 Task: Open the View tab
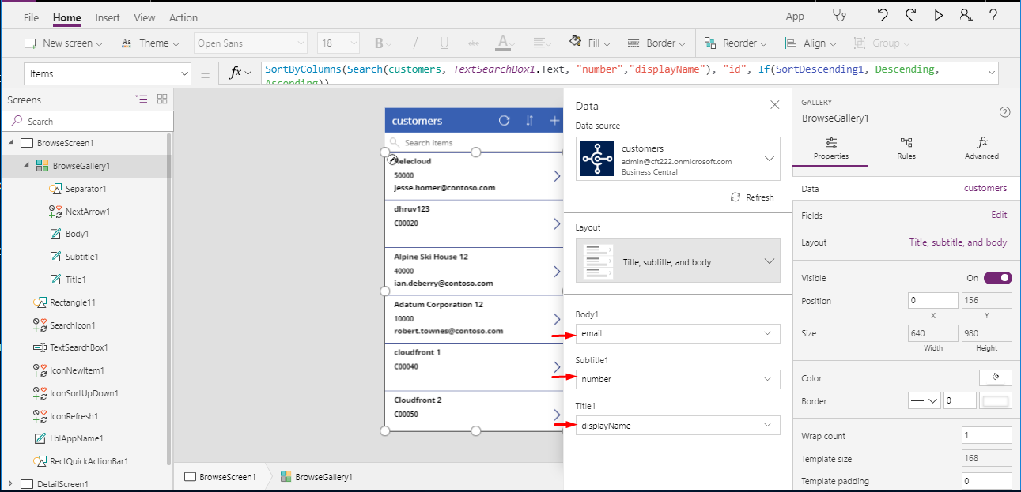(145, 17)
